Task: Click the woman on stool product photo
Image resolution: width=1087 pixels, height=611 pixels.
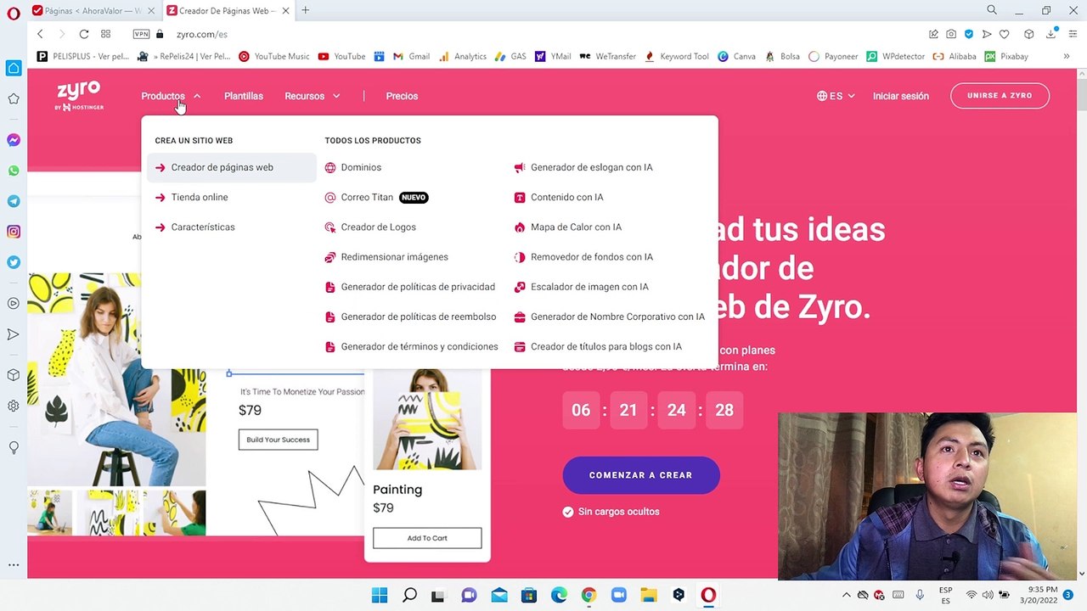Action: [x=117, y=379]
